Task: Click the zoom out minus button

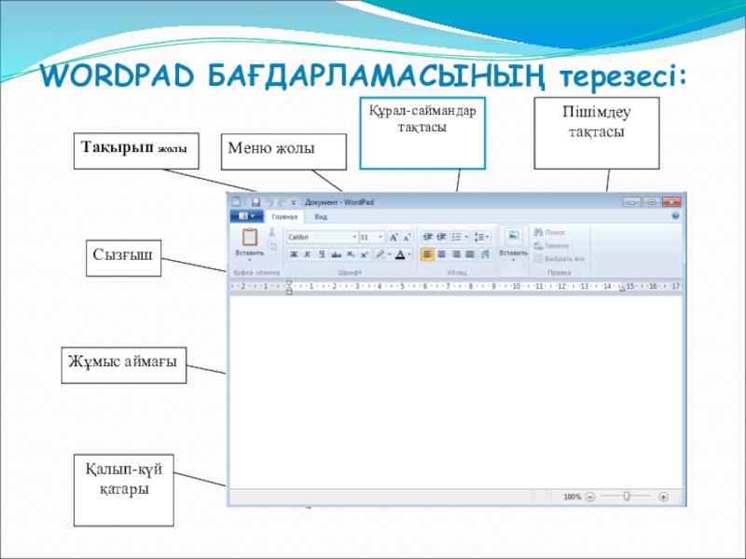Action: click(590, 498)
